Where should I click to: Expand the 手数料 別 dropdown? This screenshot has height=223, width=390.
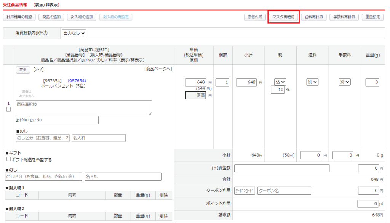[344, 82]
